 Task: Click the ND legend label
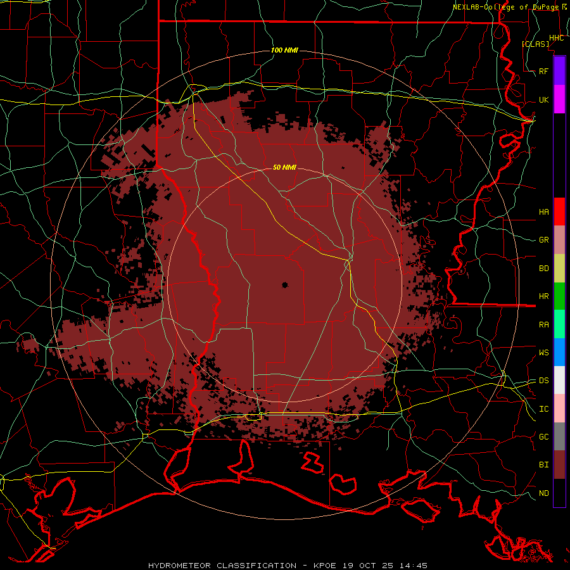point(544,493)
